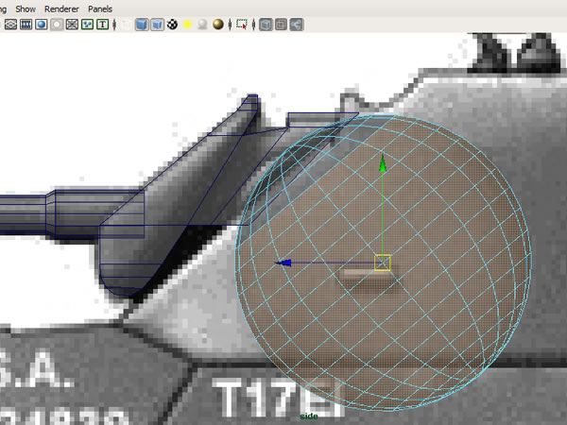Toggle the Gate Mask icon
Screen dimensions: 567x425
pos(57,25)
